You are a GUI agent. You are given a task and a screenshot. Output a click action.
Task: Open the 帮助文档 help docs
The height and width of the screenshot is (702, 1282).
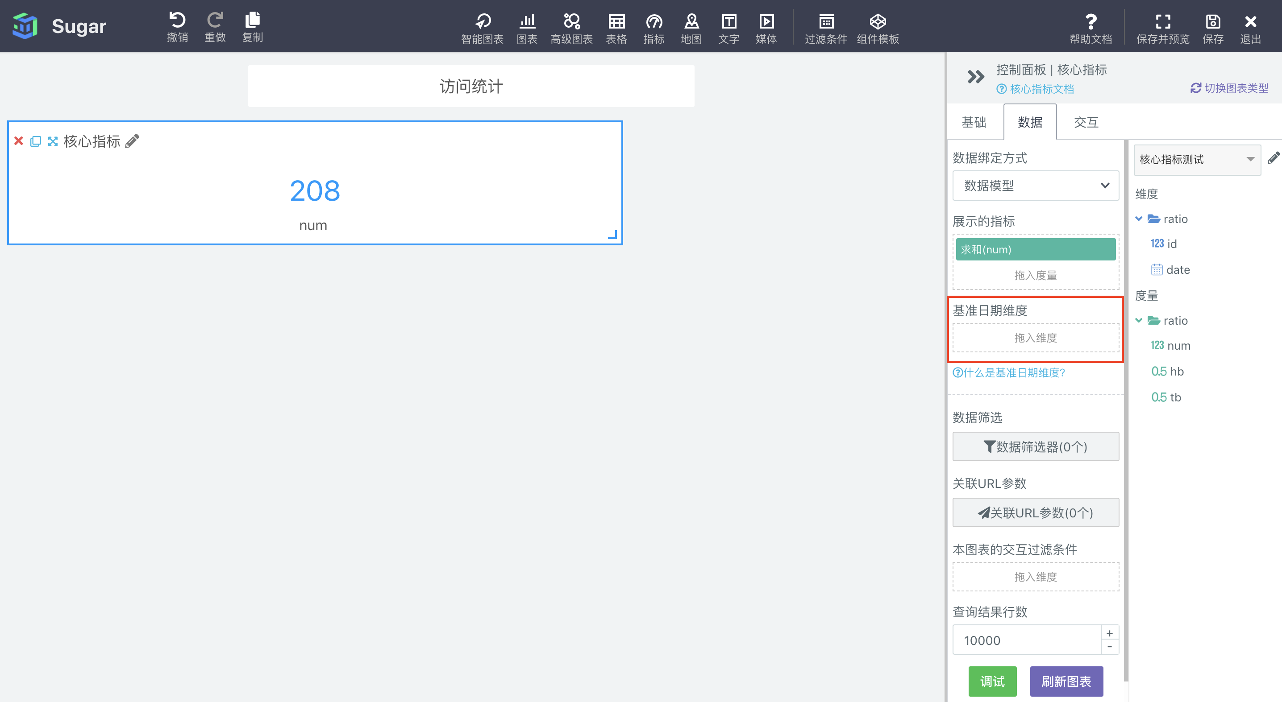tap(1091, 29)
